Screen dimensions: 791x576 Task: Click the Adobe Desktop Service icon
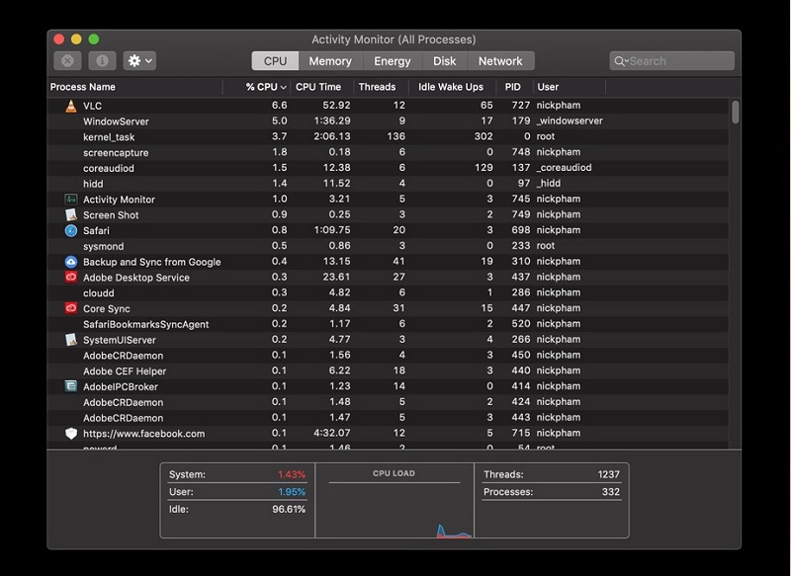point(71,278)
